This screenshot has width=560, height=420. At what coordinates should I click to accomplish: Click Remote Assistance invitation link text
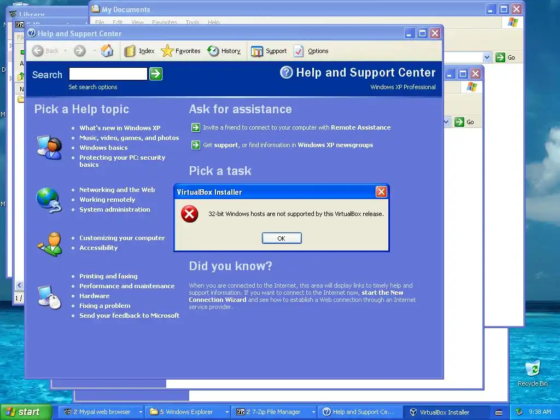click(x=297, y=127)
